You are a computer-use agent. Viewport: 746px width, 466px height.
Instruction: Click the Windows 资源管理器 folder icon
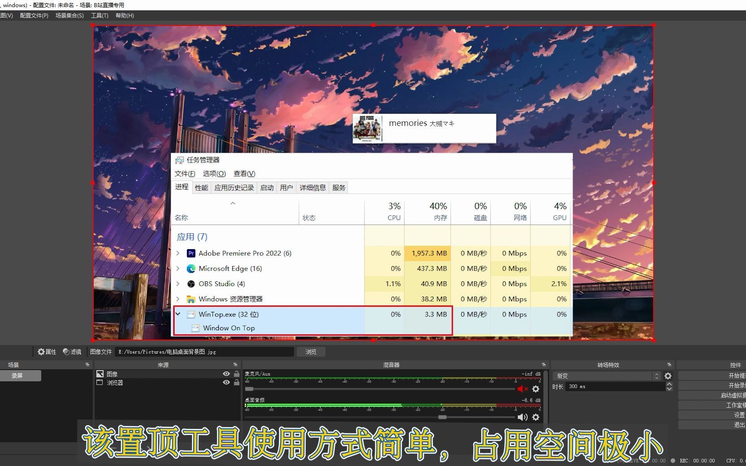pyautogui.click(x=191, y=299)
